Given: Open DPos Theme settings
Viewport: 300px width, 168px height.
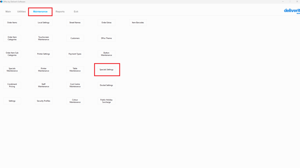Looking at the screenshot, I should point(106,38).
